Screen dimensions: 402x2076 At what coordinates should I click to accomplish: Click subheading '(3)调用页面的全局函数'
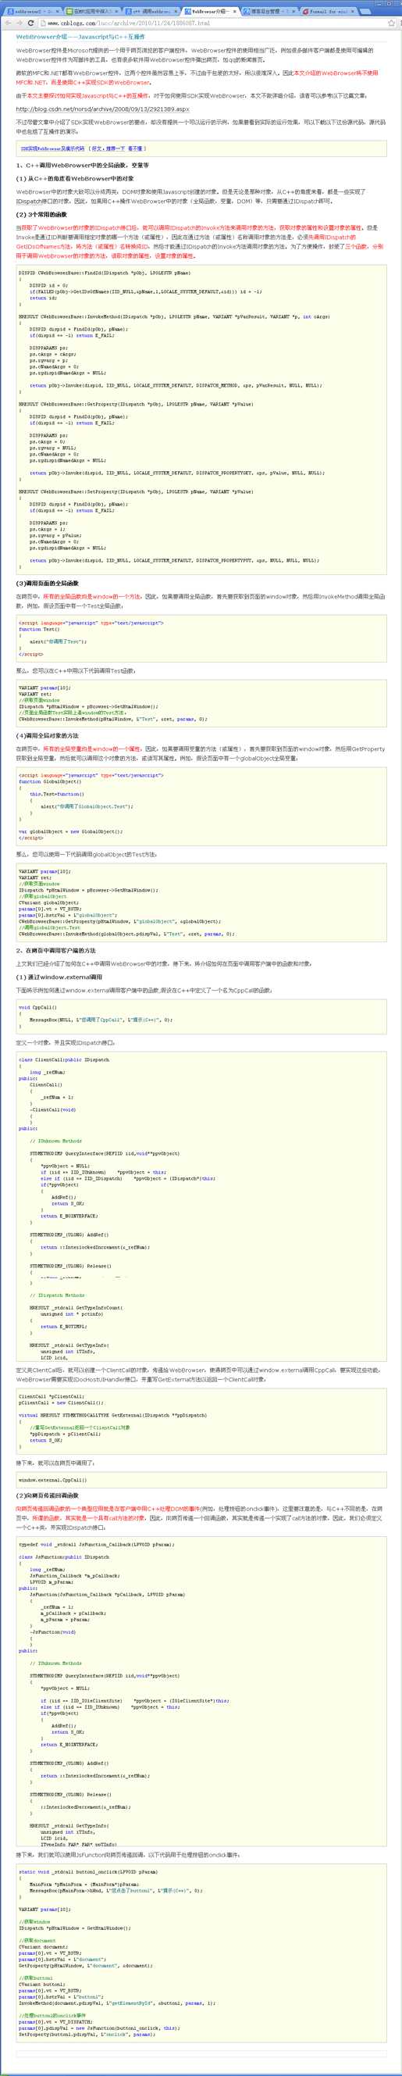(48, 583)
